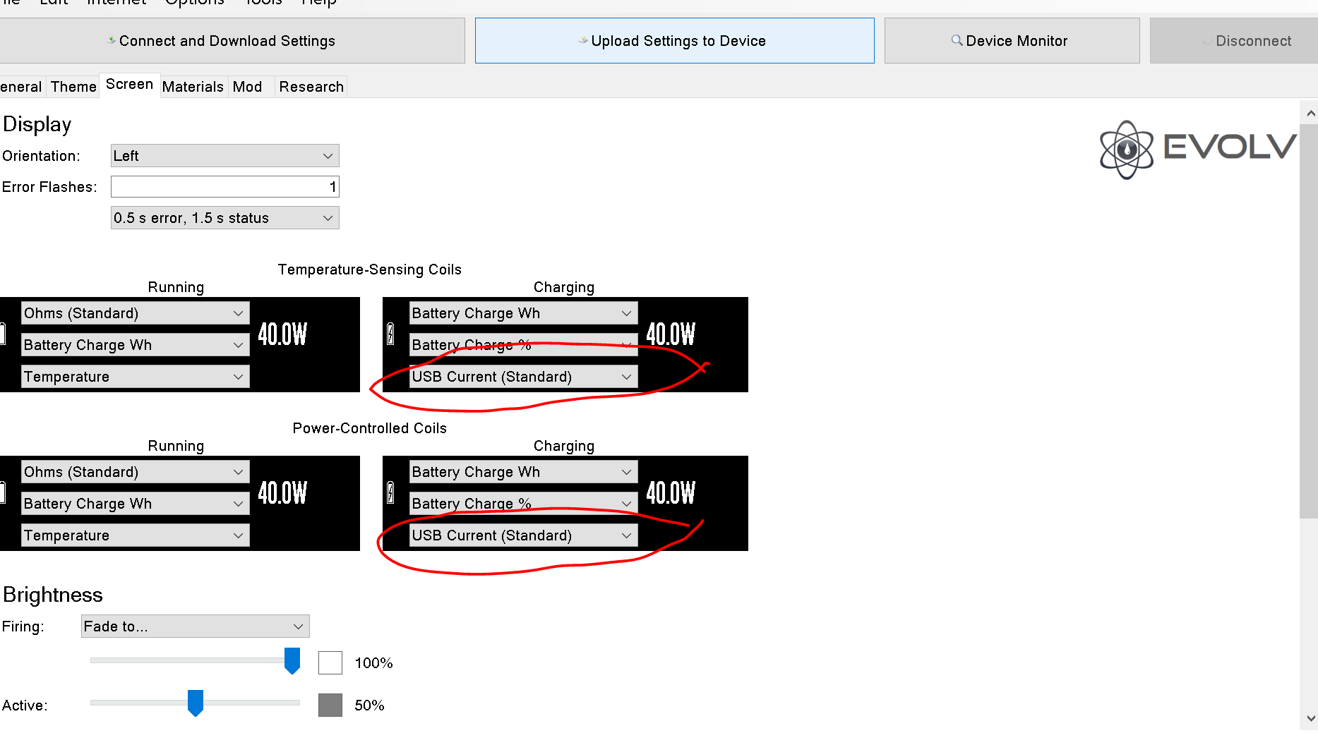This screenshot has width=1318, height=733.
Task: Open Battery Charge % dropdown in Power-Controlled Charging
Action: click(x=522, y=504)
